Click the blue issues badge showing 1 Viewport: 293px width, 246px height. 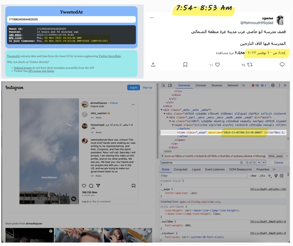point(264,85)
